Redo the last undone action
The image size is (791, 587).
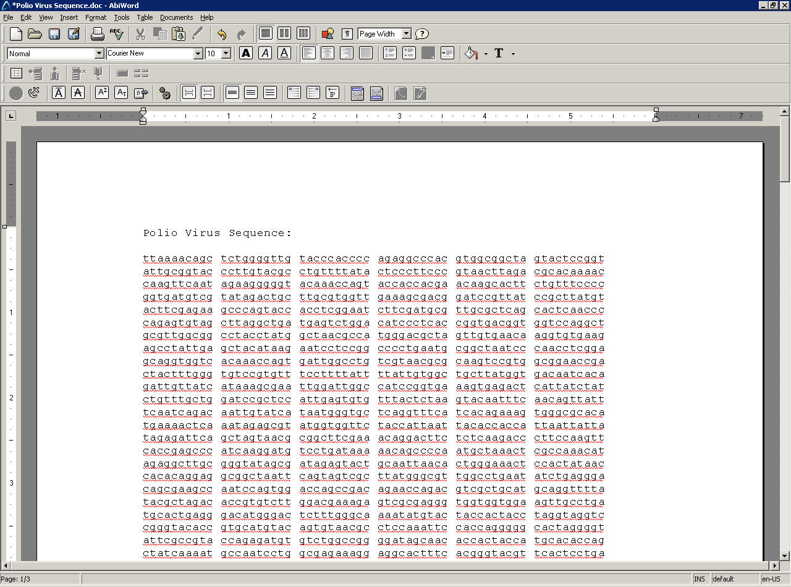[241, 34]
